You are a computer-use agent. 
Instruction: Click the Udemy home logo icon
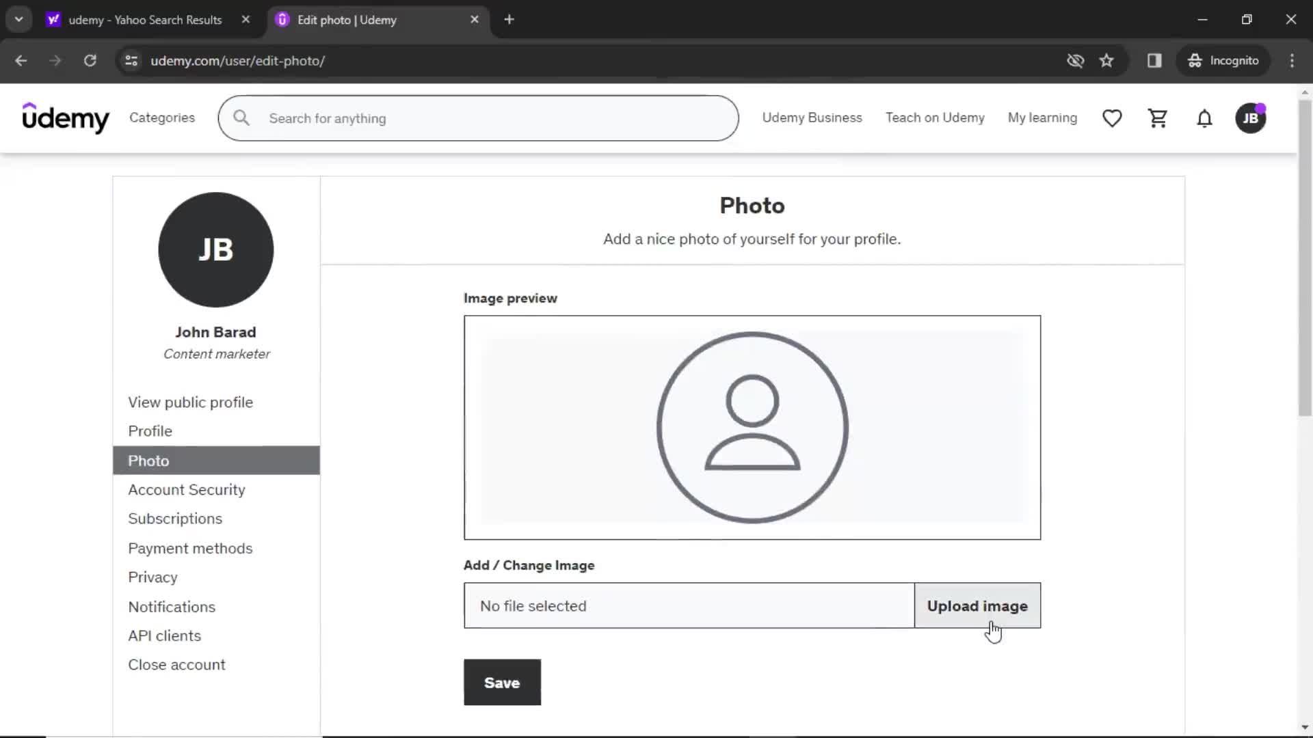[x=66, y=118]
